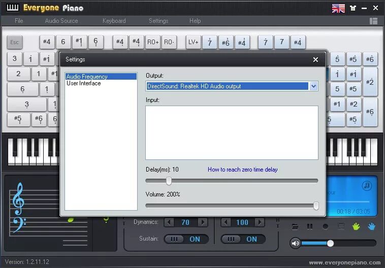The image size is (385, 268).
Task: Start recording with the record button
Action: coord(326,226)
